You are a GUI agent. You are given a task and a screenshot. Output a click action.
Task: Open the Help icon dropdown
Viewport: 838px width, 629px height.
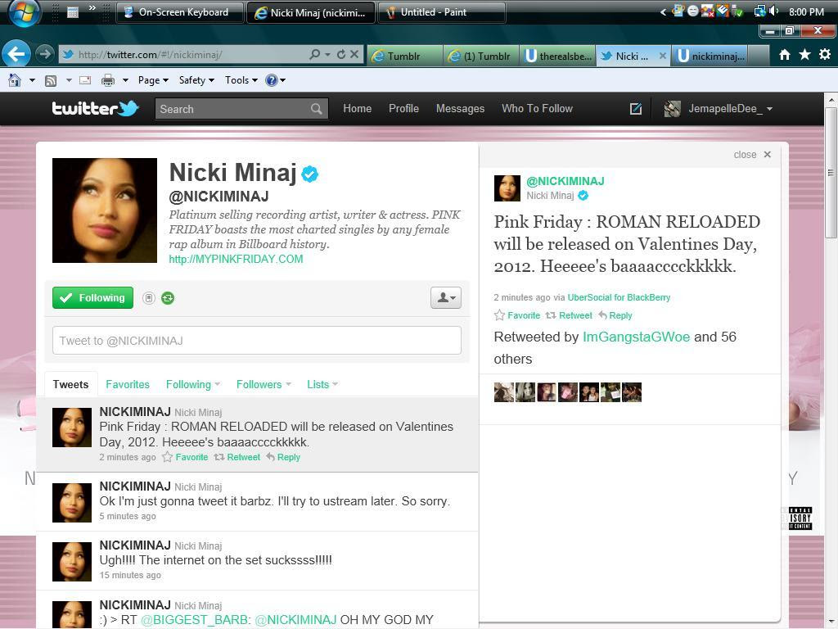click(276, 80)
